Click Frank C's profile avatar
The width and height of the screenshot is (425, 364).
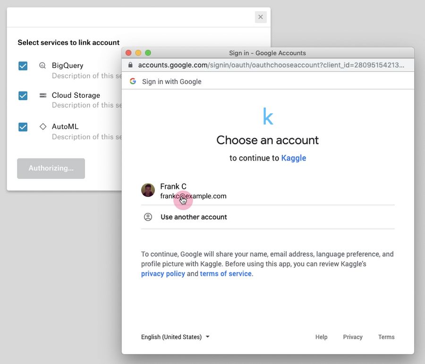[x=148, y=190]
